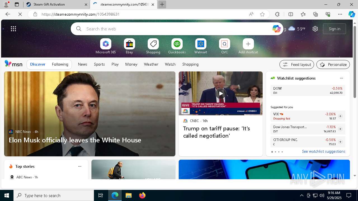Viewport: 358px width, 201px height.
Task: Activate Read aloud icon in address bar
Action: click(x=251, y=14)
